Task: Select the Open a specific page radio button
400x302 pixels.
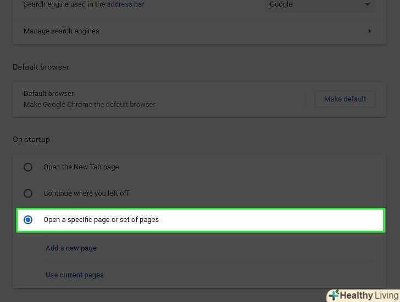Action: [28, 220]
